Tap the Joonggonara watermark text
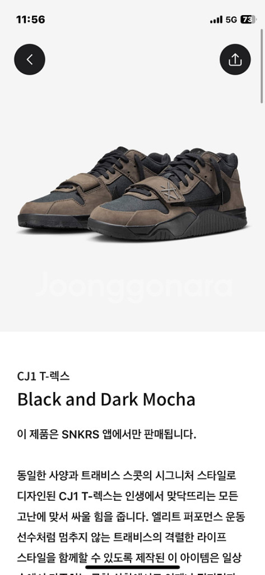The height and width of the screenshot is (575, 265). click(x=133, y=287)
